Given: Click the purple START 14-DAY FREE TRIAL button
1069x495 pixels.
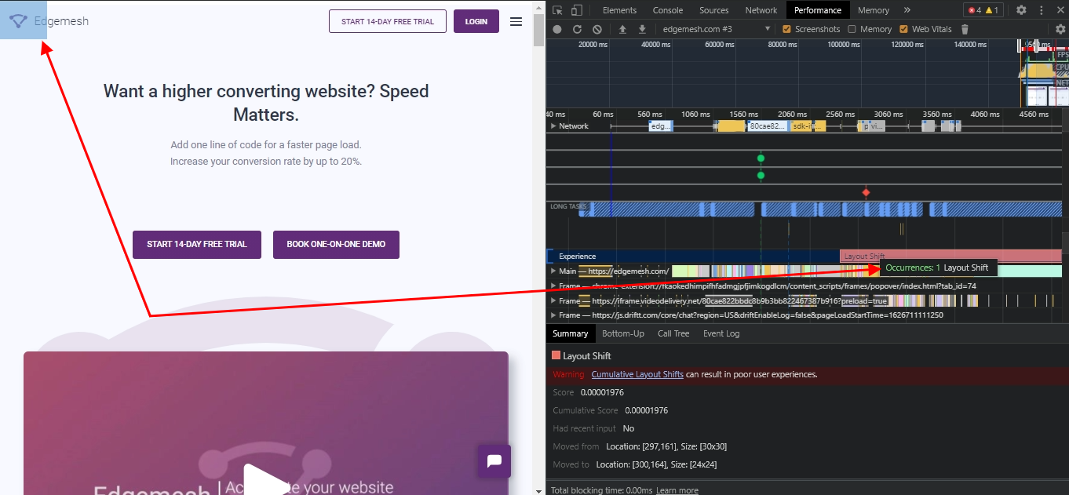Looking at the screenshot, I should [x=197, y=244].
